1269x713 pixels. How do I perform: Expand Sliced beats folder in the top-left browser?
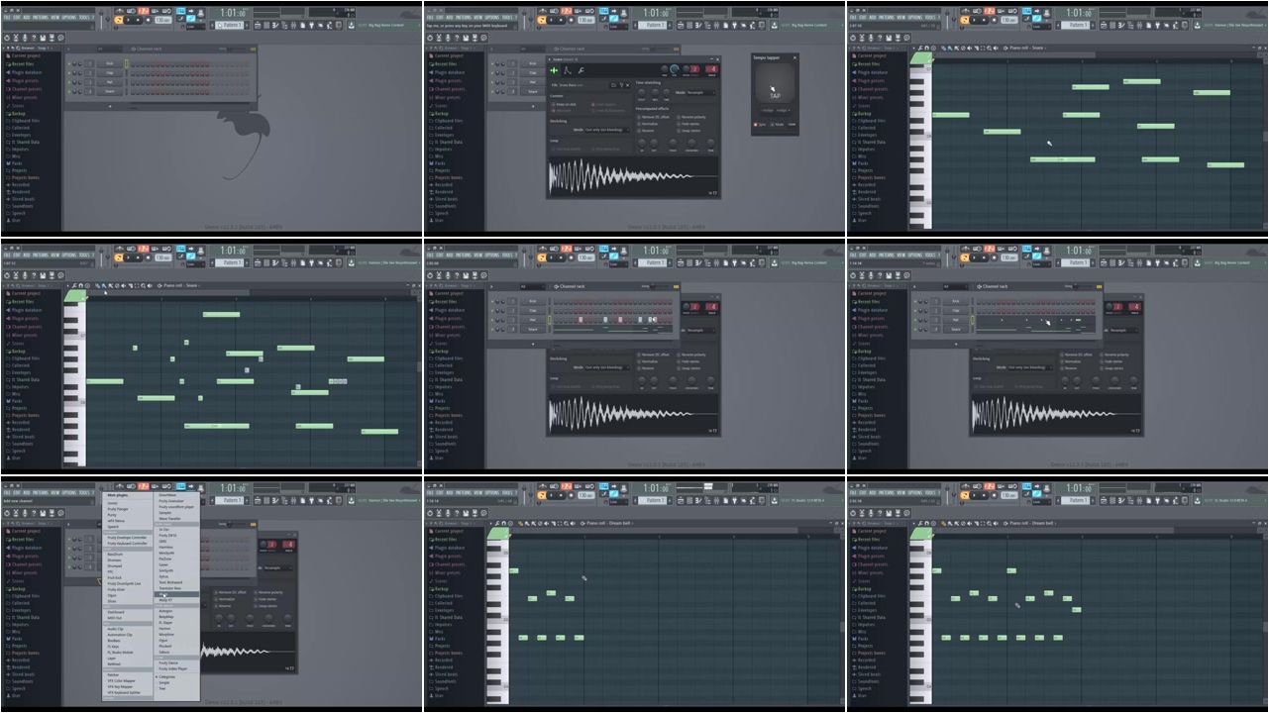[x=22, y=199]
